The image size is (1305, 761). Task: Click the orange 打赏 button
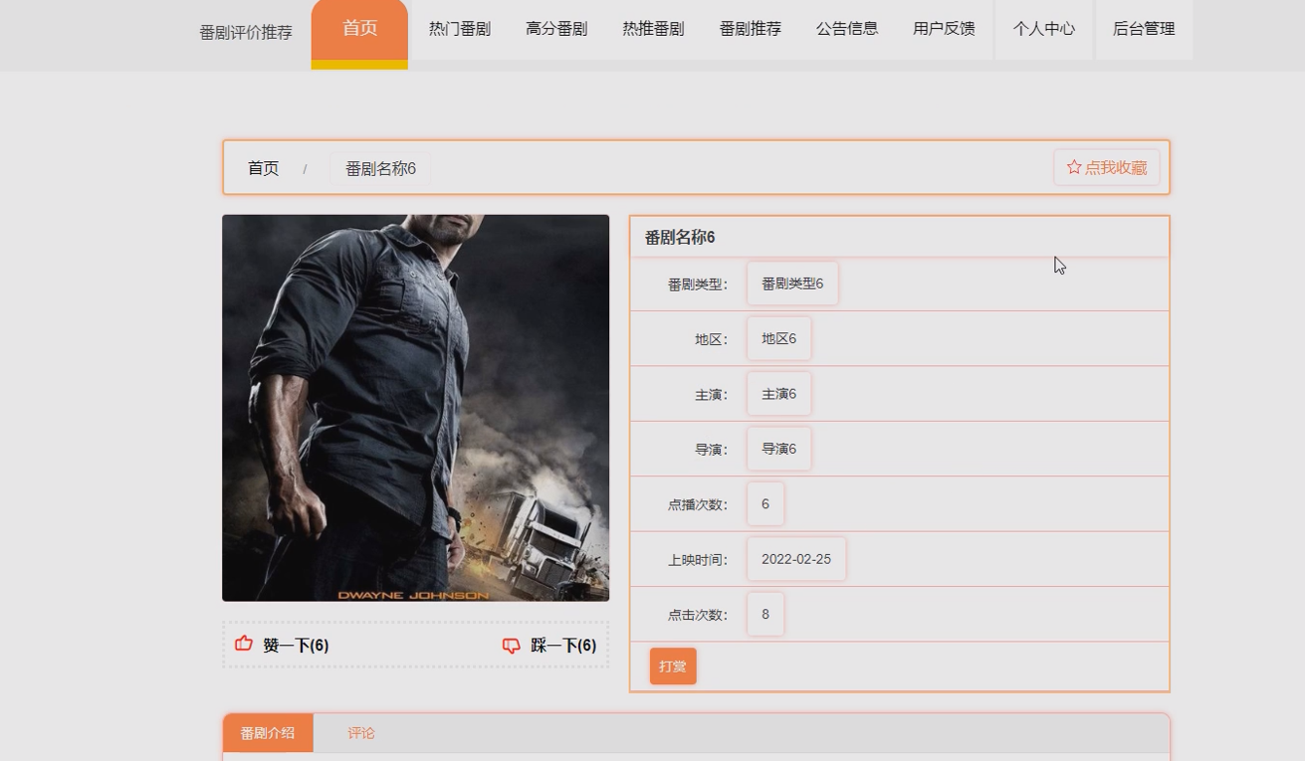(673, 666)
